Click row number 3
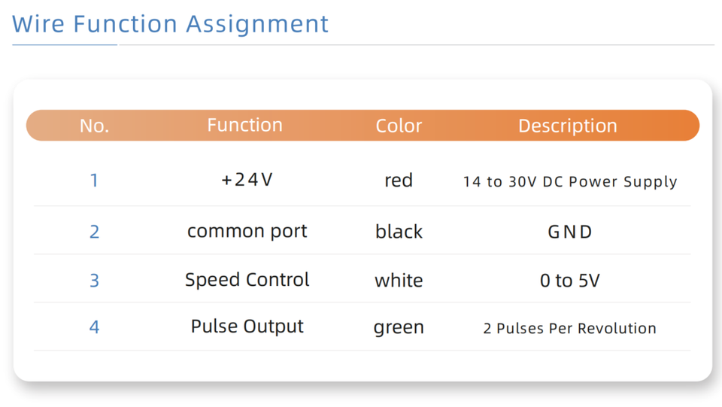The width and height of the screenshot is (722, 407). click(x=94, y=281)
